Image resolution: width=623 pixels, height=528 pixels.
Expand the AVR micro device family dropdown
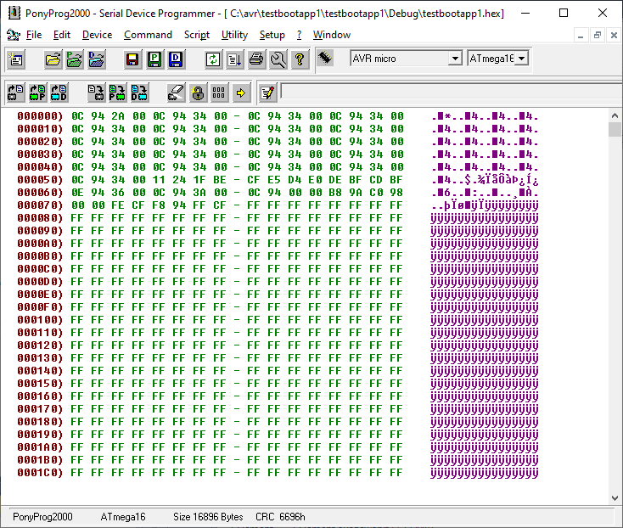click(455, 59)
